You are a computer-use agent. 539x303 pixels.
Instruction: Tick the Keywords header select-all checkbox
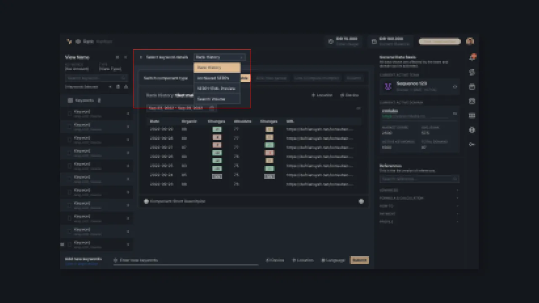[x=70, y=101]
